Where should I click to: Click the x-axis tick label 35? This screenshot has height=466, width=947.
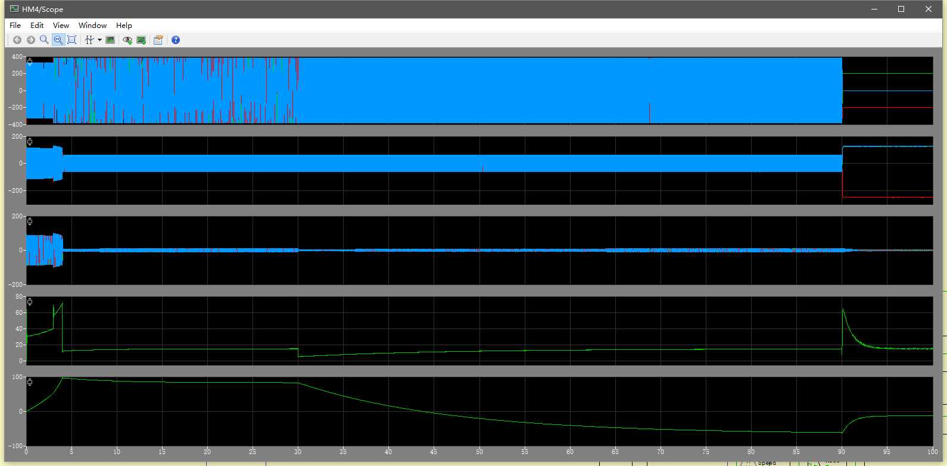(x=343, y=452)
